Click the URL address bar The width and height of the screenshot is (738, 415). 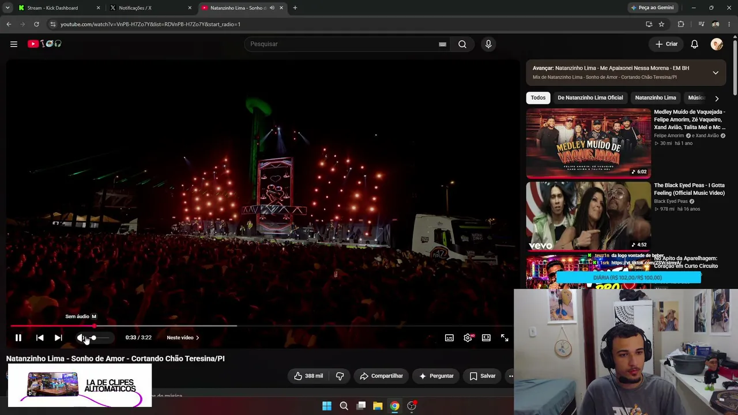click(x=346, y=24)
